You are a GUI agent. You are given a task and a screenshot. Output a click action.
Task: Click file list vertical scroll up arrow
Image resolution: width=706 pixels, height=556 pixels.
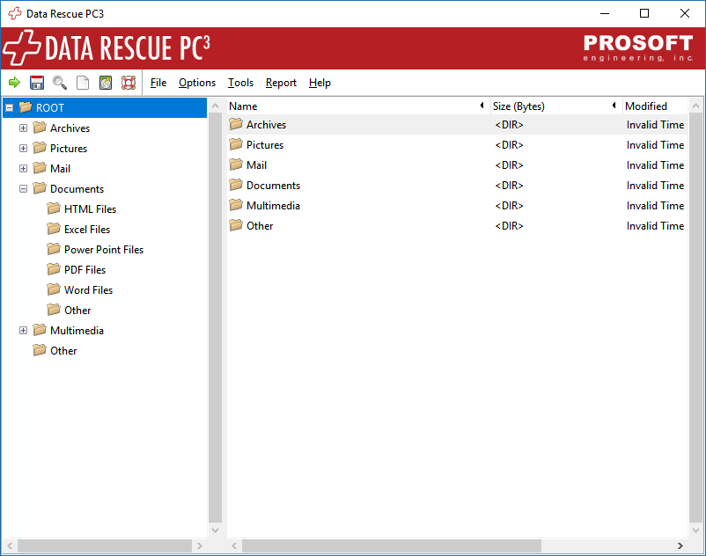point(695,106)
